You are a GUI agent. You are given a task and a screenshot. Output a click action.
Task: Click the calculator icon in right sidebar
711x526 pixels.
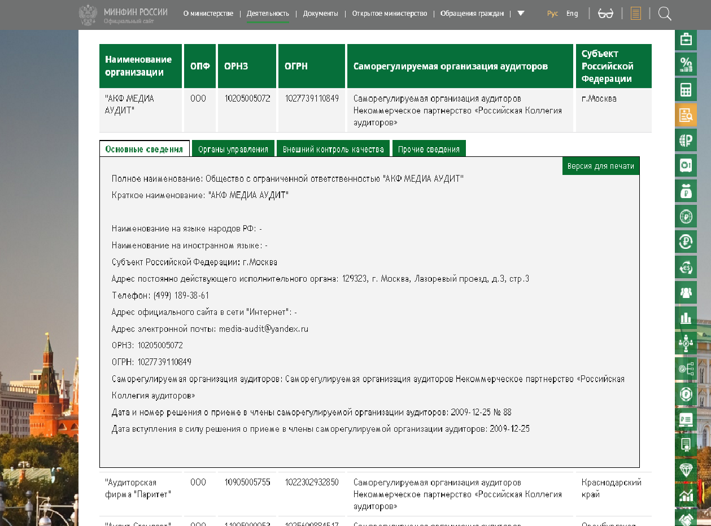(x=686, y=90)
